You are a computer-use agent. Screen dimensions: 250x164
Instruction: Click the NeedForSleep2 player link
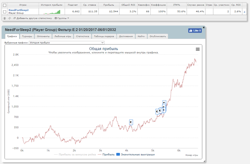(19, 10)
